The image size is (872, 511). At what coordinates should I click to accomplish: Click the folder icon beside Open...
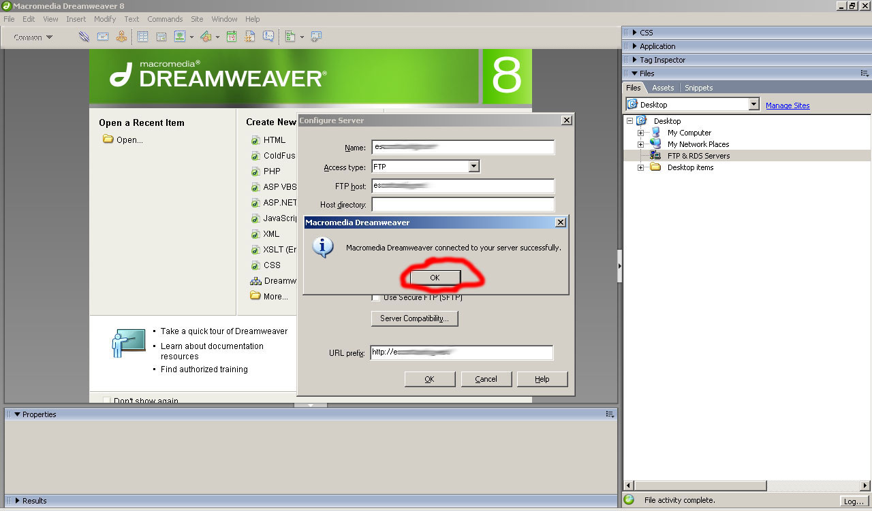pos(108,139)
